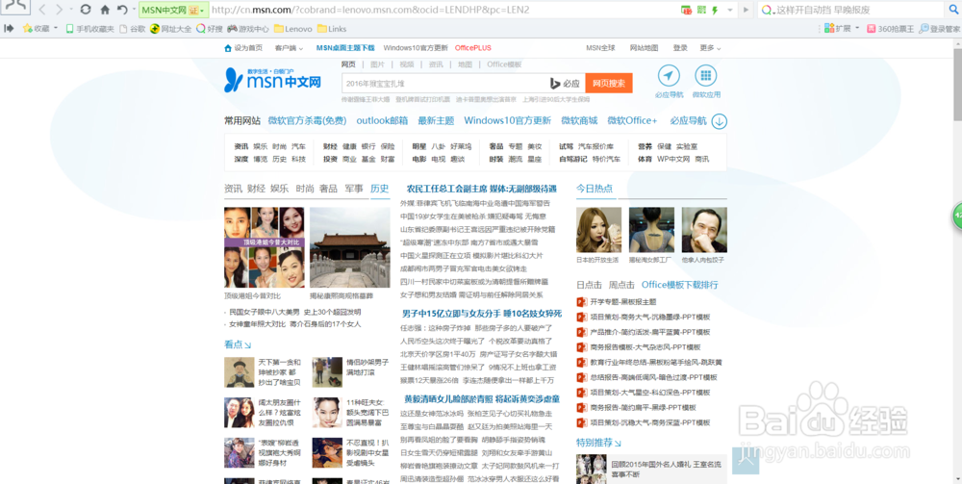Go back with the browser back arrow
The image size is (962, 484).
pyautogui.click(x=42, y=10)
